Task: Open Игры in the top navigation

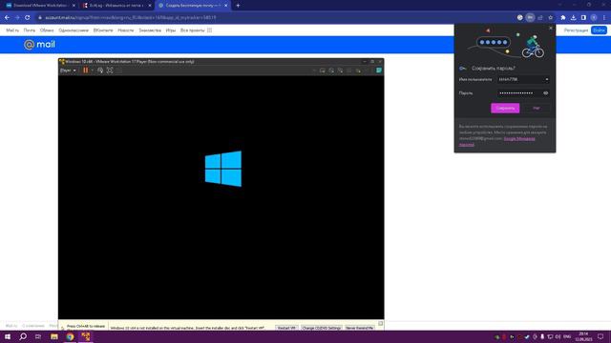Action: (171, 30)
